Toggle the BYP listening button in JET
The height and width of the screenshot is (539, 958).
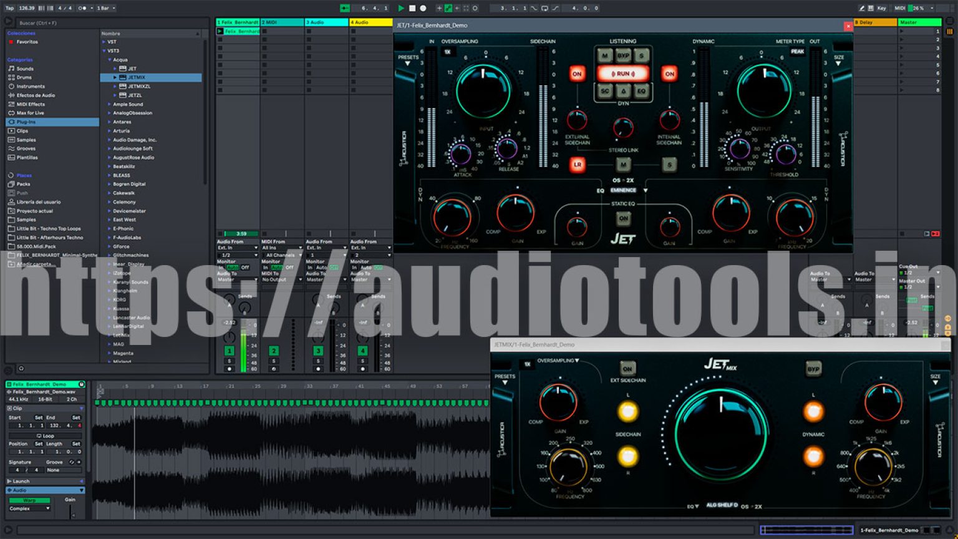click(x=623, y=56)
